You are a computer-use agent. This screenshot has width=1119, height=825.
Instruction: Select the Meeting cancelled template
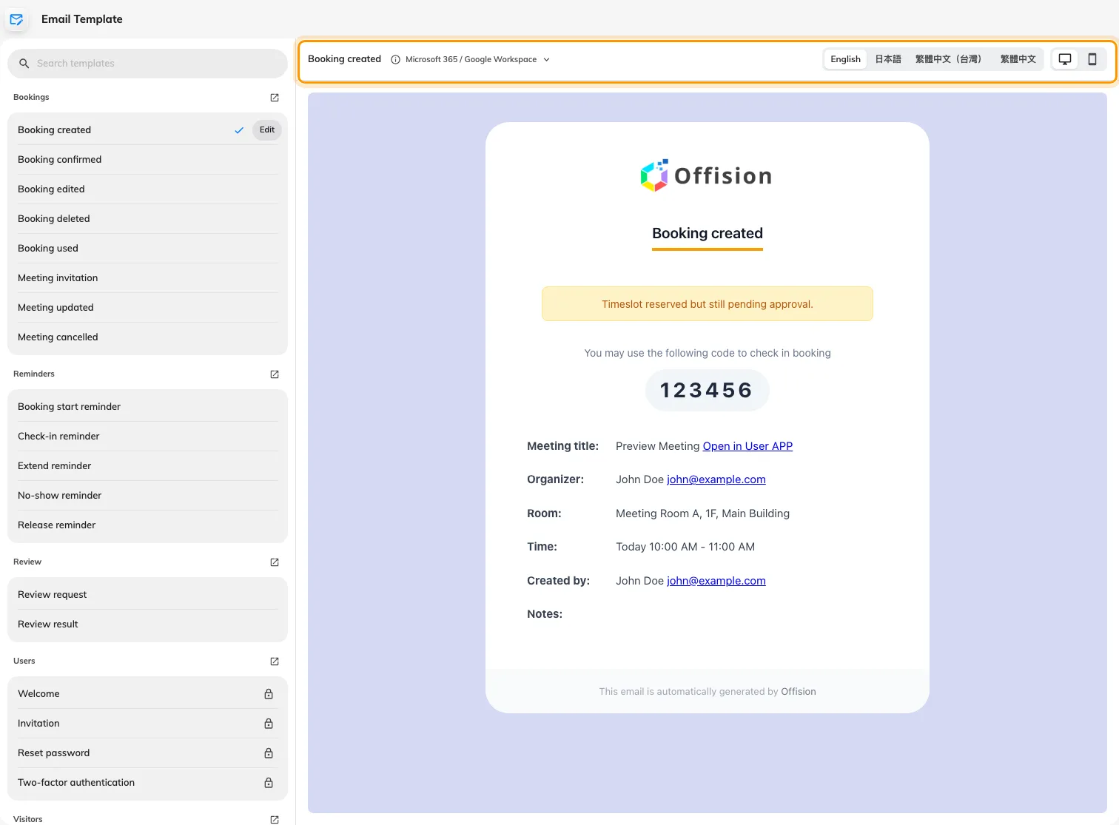click(x=147, y=337)
